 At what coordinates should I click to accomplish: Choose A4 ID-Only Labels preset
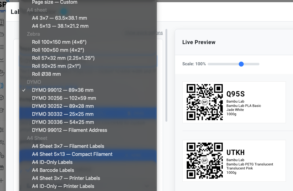click(x=88, y=162)
